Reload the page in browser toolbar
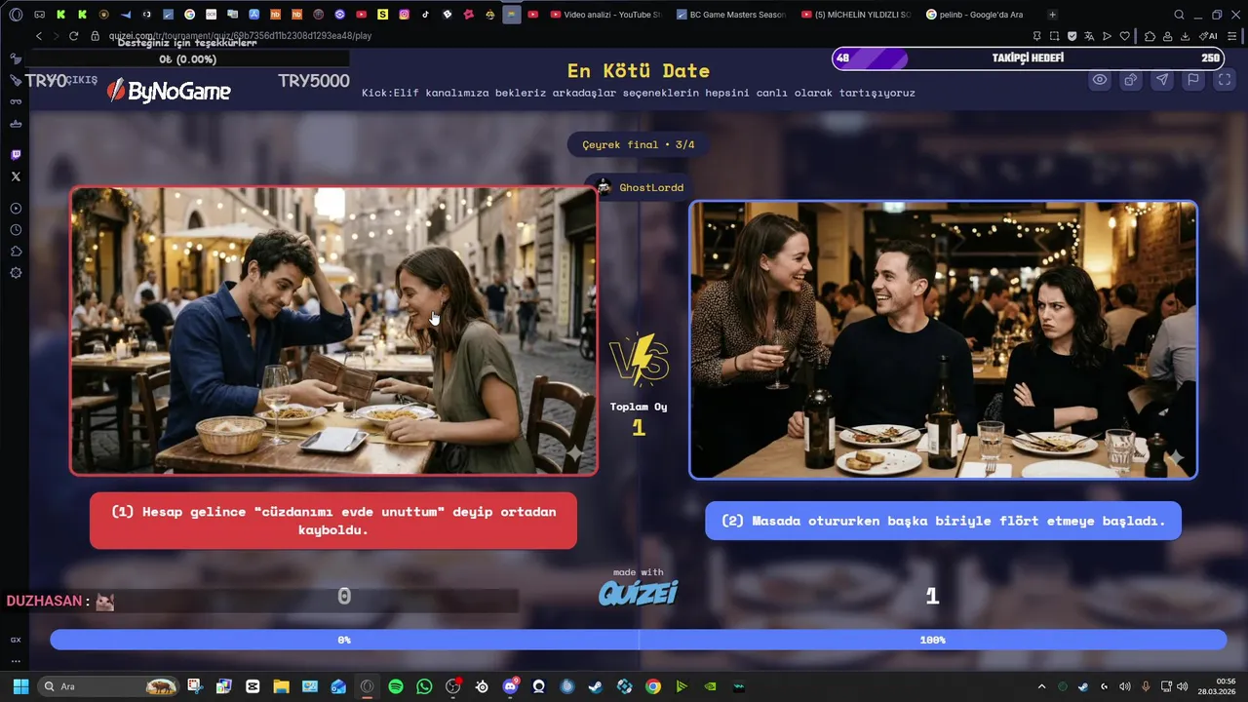The height and width of the screenshot is (702, 1248). (x=73, y=36)
